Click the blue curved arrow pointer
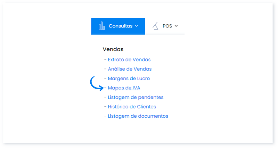Screen dimensions: 278x148 pyautogui.click(x=96, y=83)
